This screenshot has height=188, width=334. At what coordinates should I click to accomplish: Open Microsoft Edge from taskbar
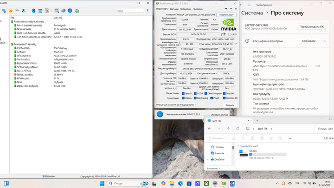(180, 183)
